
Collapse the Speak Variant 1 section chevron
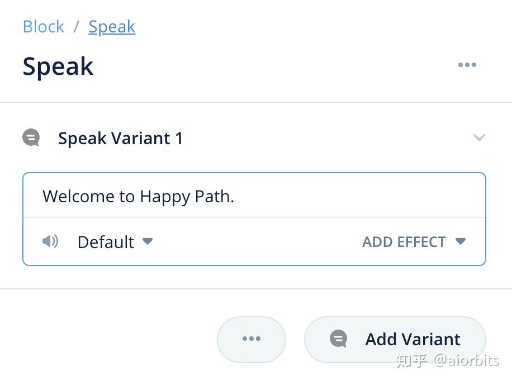[479, 137]
